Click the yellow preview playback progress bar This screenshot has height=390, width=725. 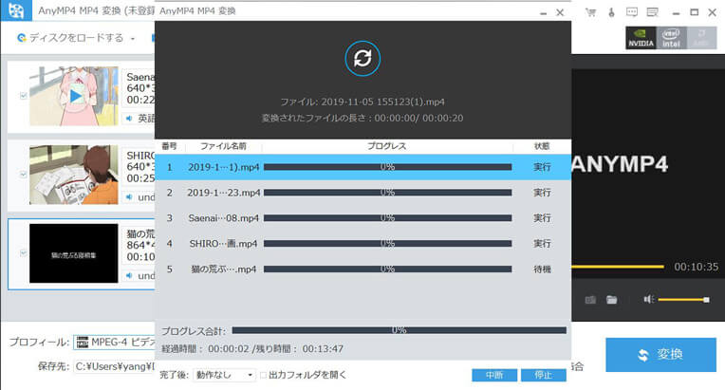point(618,267)
